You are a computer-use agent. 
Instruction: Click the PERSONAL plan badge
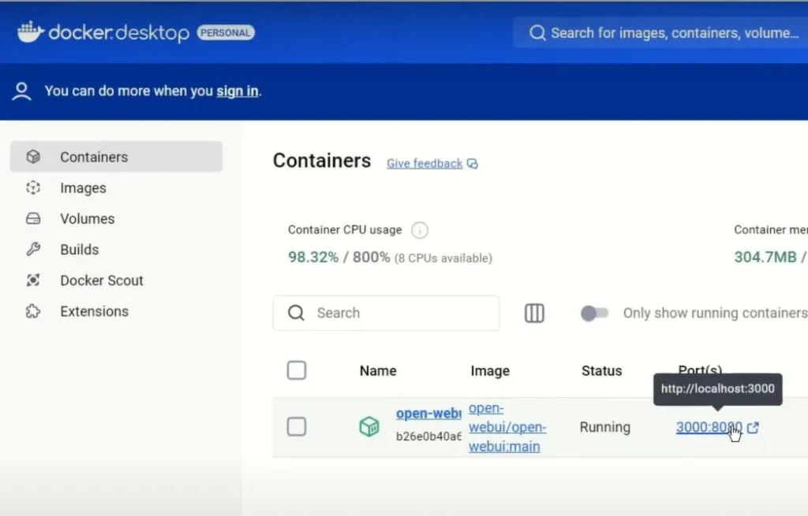tap(226, 33)
